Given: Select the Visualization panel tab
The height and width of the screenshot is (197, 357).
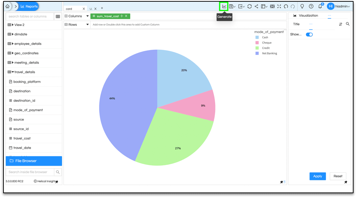Looking at the screenshot, I should pos(306,16).
